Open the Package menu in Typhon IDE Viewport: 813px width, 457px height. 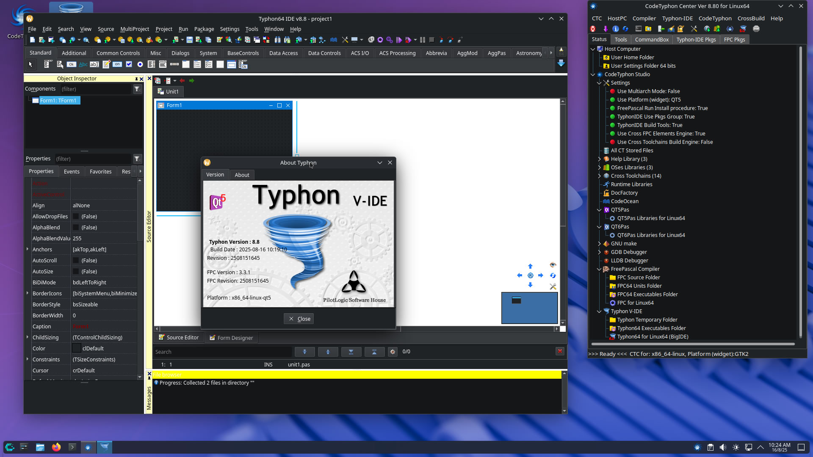204,29
